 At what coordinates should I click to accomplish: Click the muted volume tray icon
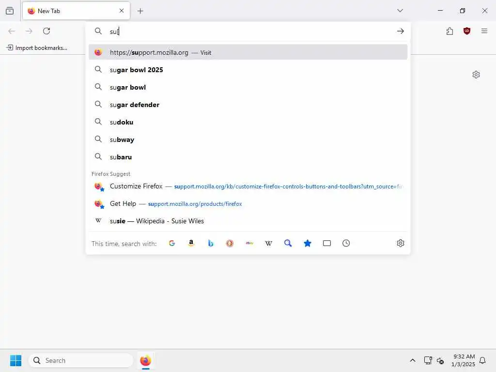tap(440, 360)
